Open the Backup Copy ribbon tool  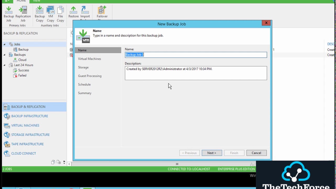40,14
